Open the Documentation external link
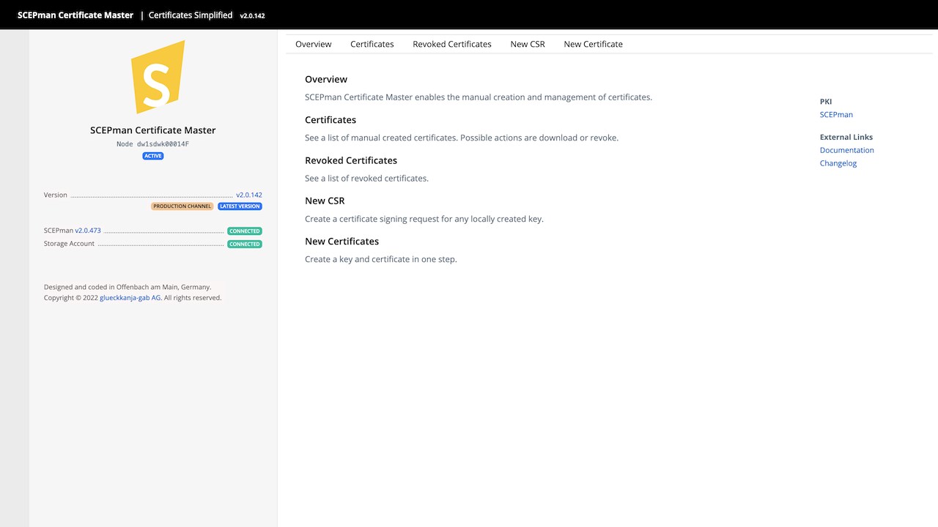Screen dimensions: 938x527 pyautogui.click(x=847, y=150)
